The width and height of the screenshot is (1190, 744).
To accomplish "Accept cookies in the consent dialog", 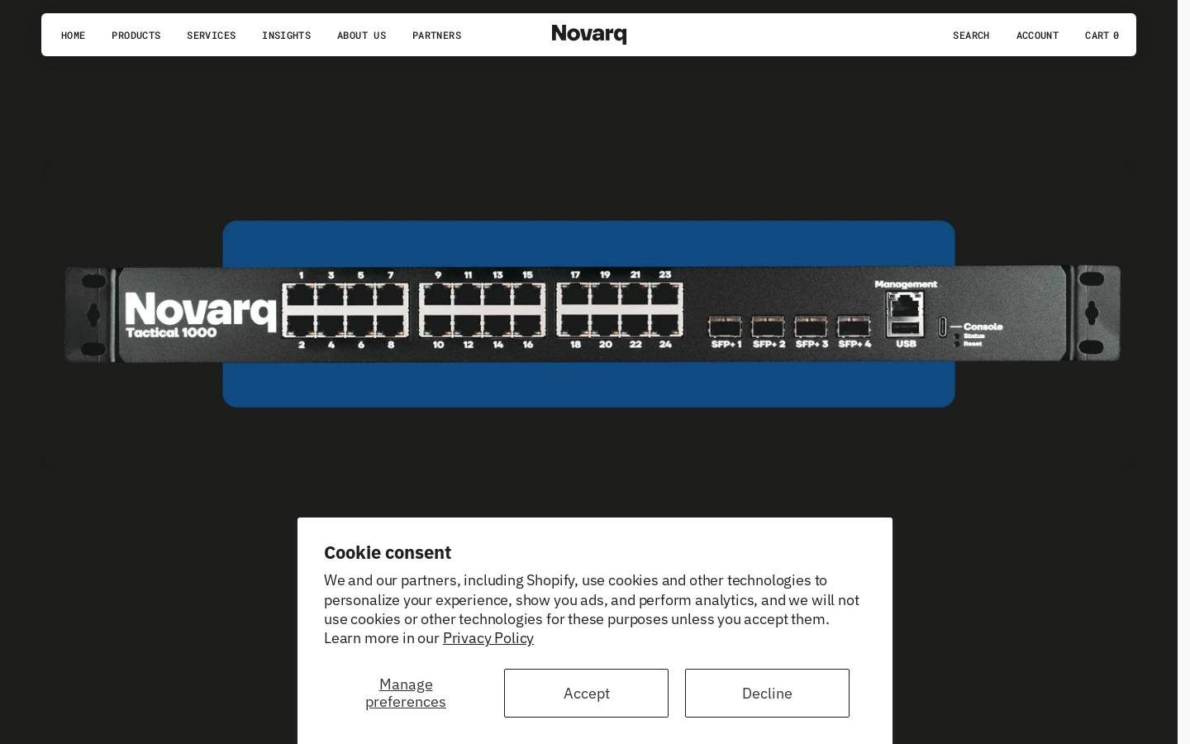I will tap(586, 693).
